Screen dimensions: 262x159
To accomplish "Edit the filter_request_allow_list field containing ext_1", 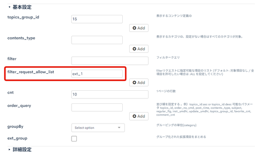I will click(97, 74).
